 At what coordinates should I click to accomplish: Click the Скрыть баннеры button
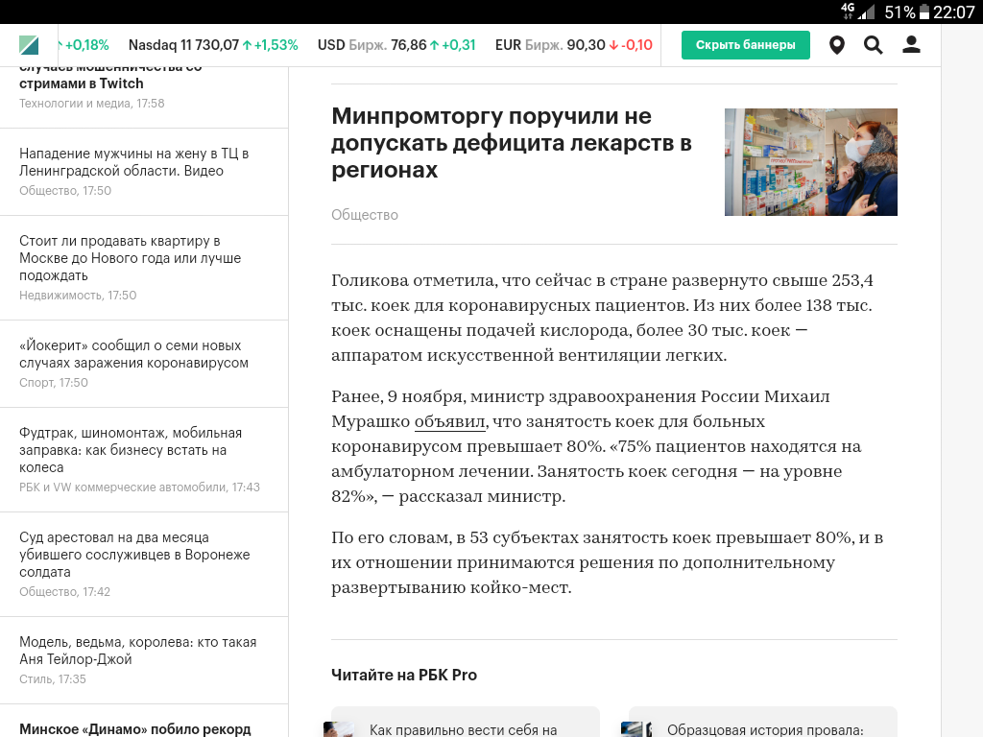(745, 45)
